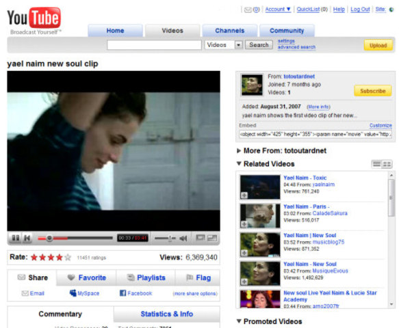Collapse the Related Videos section
The image size is (399, 328).
point(239,163)
